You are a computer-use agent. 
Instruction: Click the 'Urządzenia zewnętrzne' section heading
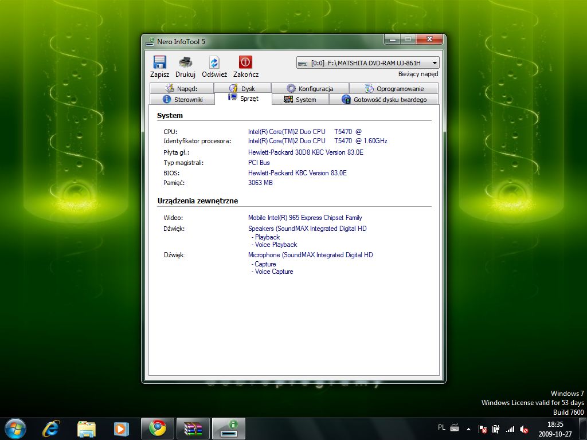click(198, 201)
